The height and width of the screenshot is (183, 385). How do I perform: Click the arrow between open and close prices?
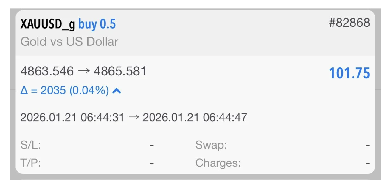tap(83, 71)
